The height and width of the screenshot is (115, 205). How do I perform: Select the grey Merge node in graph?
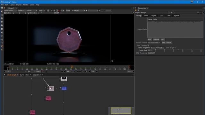(x=50, y=88)
